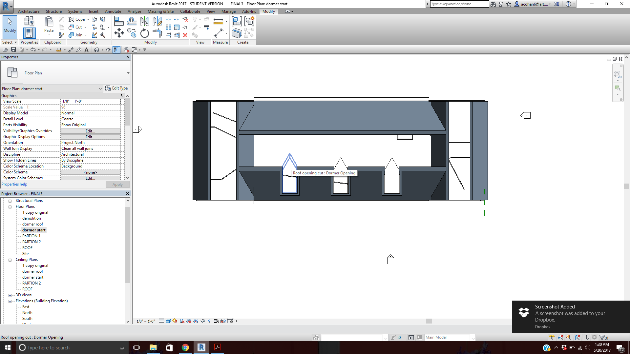This screenshot has width=630, height=354.
Task: Activate the Rotate tool
Action: (x=144, y=33)
